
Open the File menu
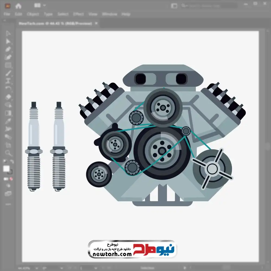point(7,14)
